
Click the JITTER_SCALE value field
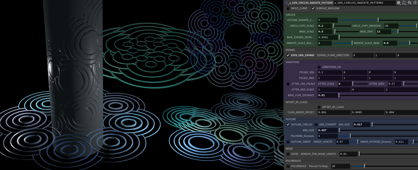[345, 84]
